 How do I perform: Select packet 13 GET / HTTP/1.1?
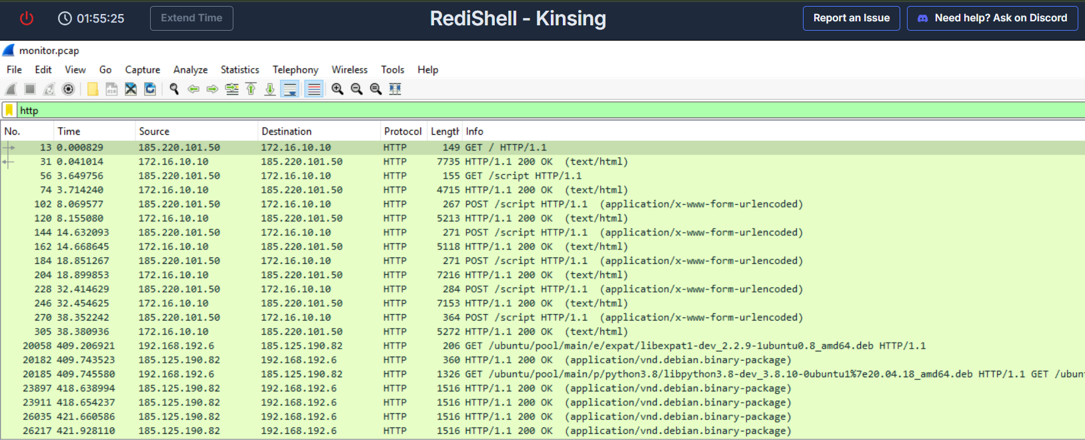click(x=542, y=147)
